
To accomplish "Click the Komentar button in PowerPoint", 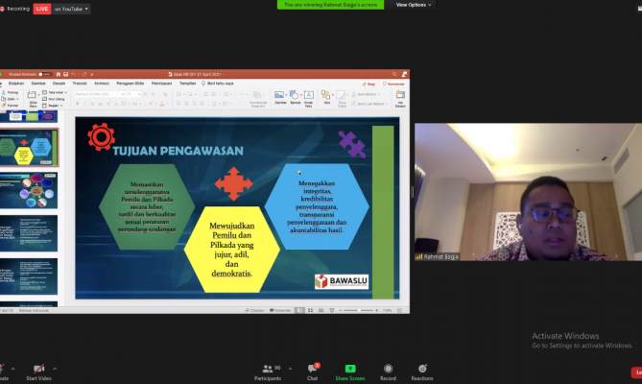I will coord(394,84).
